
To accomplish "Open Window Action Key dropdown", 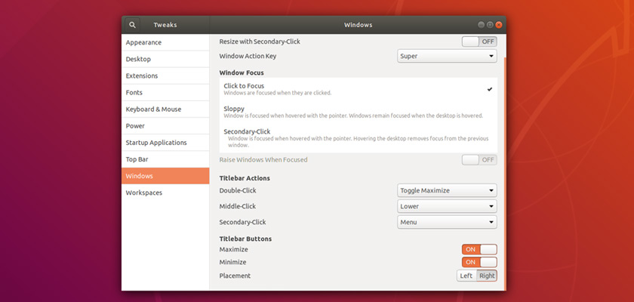I will [x=447, y=56].
